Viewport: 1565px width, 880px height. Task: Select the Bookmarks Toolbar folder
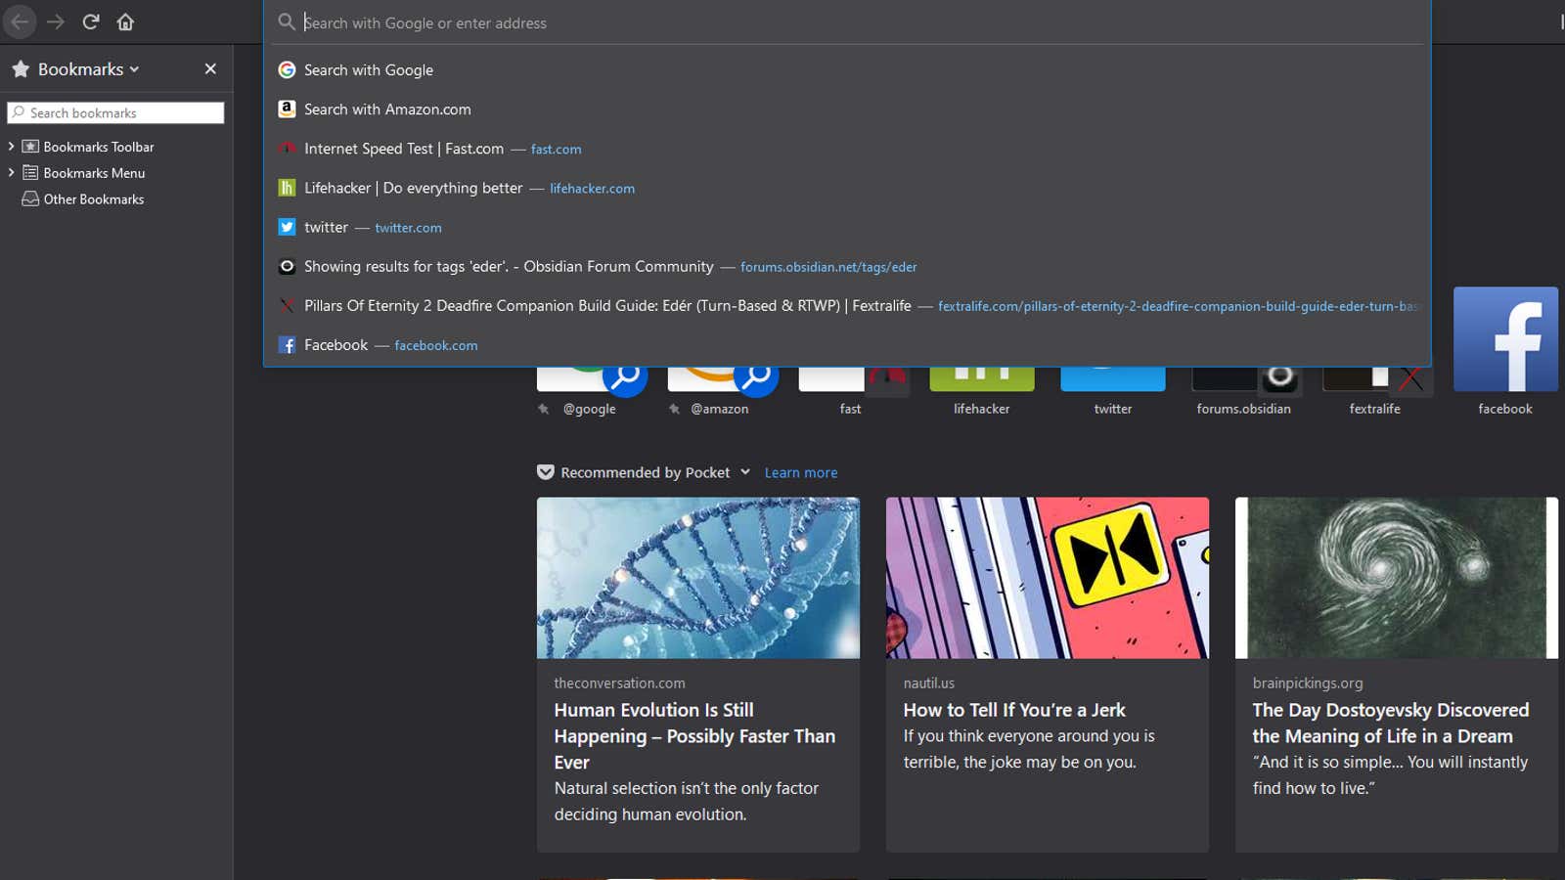(x=88, y=147)
